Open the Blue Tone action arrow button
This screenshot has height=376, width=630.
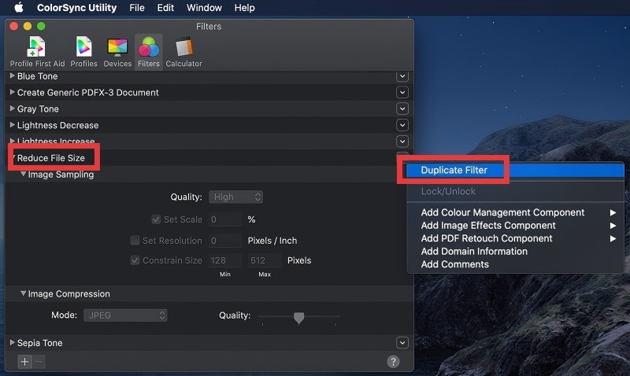(x=402, y=76)
